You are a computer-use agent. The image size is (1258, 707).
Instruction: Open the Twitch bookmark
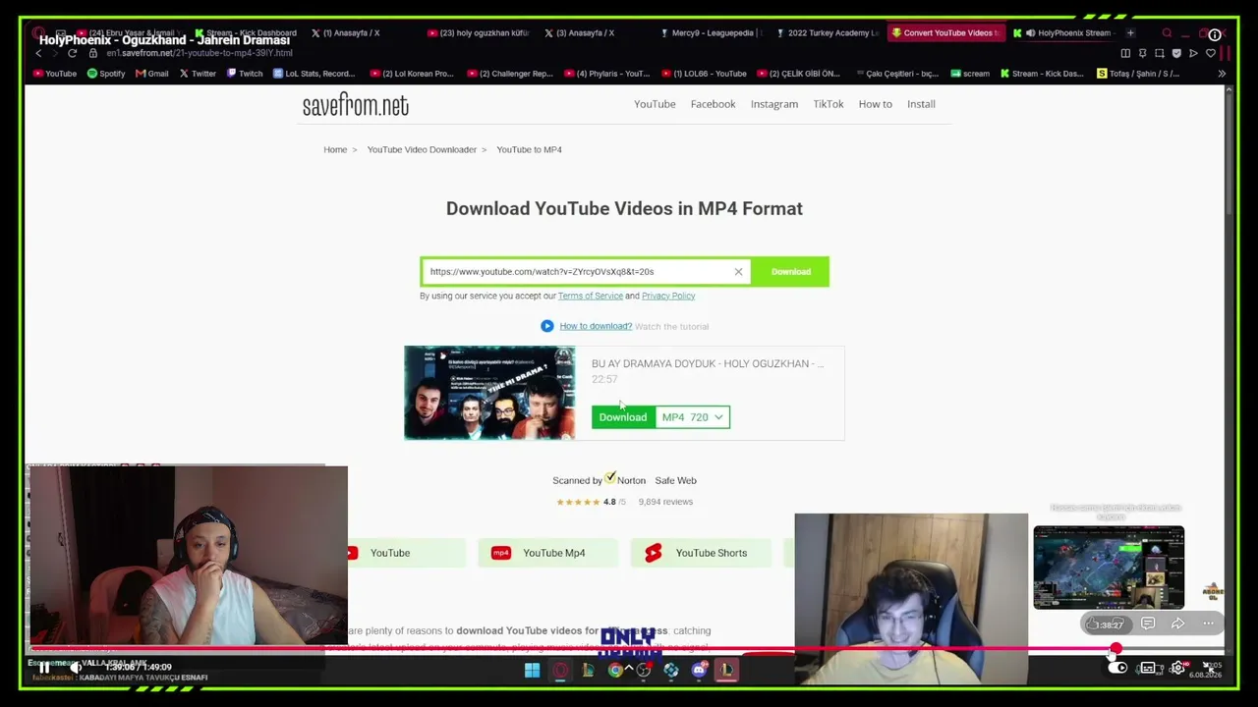click(x=245, y=74)
